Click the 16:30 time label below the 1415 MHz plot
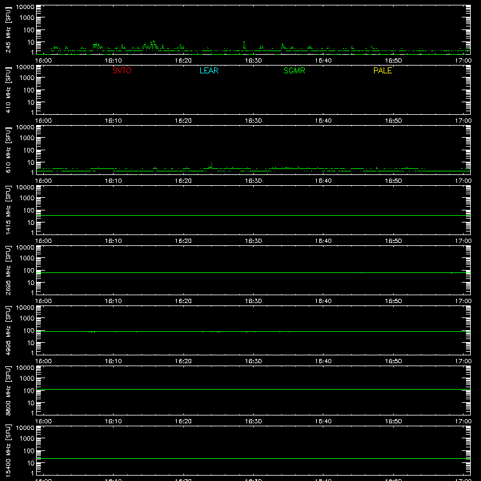Screen dimensions: 481x481 [253, 241]
